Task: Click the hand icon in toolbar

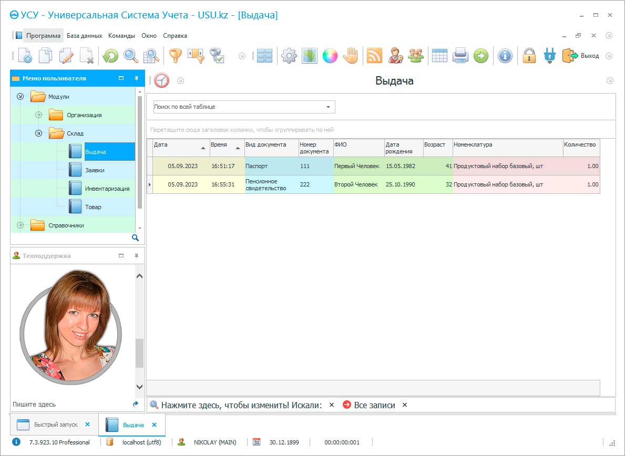Action: [x=351, y=56]
